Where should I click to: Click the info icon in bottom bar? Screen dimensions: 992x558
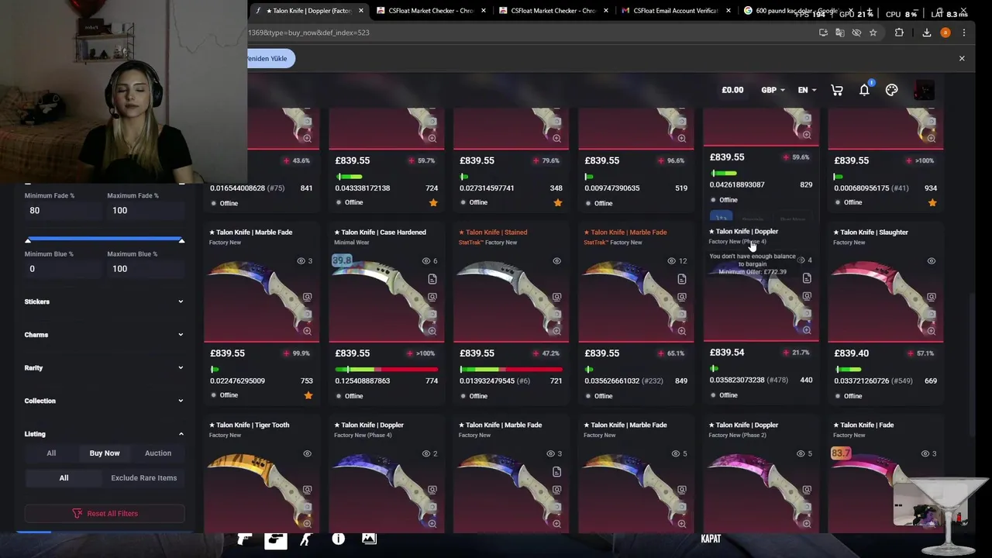338,539
